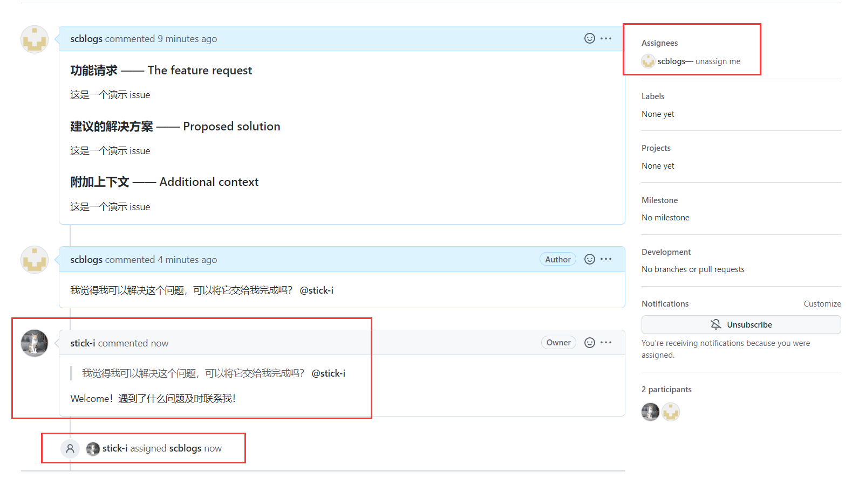
Task: Open the '4 minutes ago' comment timestamp
Action: [x=187, y=260]
